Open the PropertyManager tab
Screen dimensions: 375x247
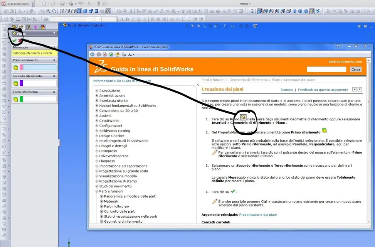pos(21,27)
